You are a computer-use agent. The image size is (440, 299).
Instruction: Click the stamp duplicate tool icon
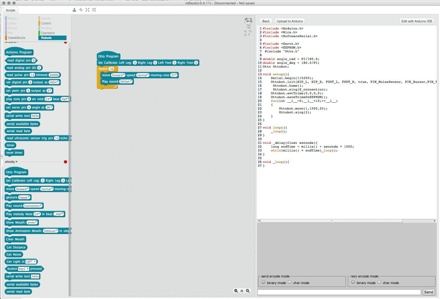point(75,10)
